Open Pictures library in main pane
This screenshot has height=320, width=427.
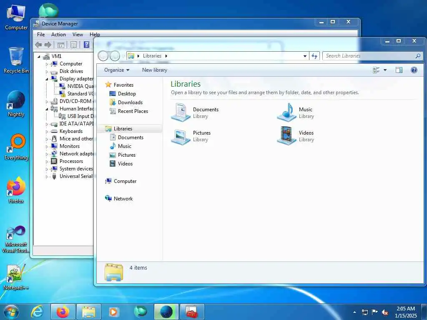[191, 136]
